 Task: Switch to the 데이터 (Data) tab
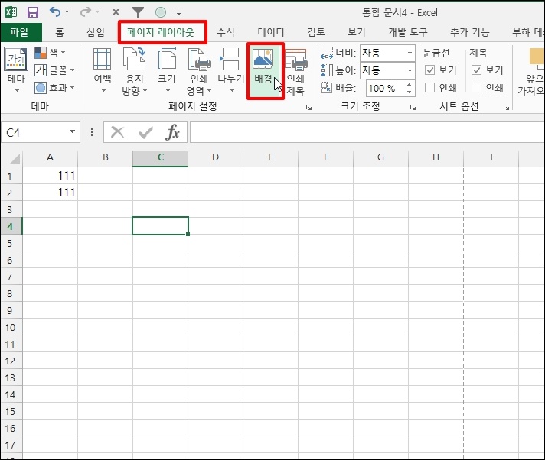271,32
